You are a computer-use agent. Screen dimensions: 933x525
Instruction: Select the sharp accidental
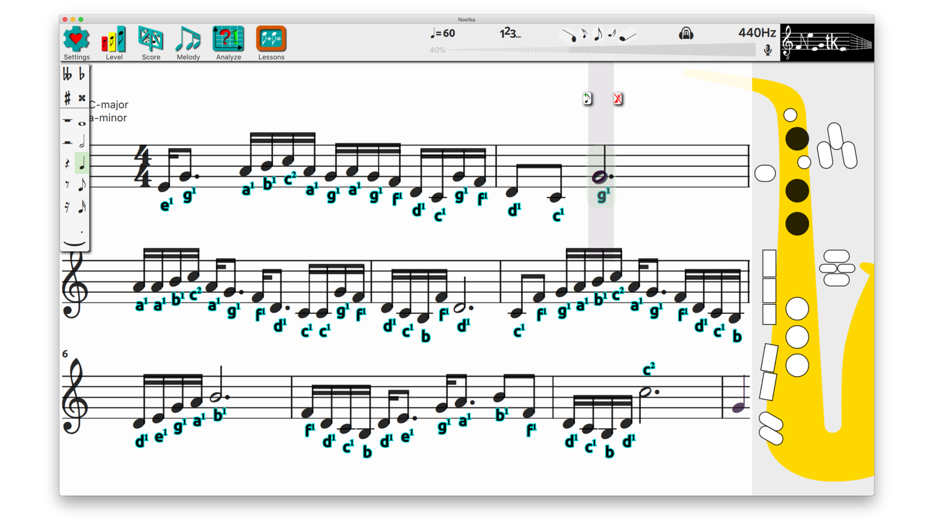point(67,98)
